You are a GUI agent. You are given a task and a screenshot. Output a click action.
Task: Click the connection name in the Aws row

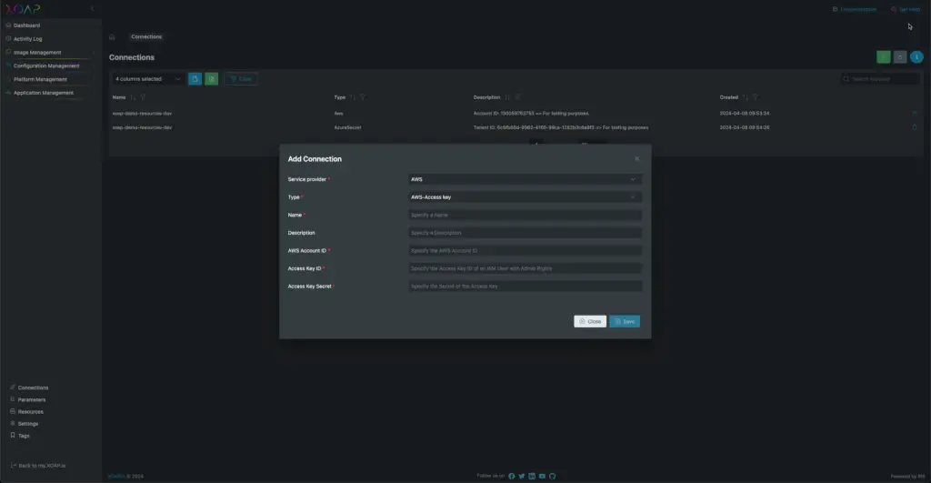click(x=143, y=113)
